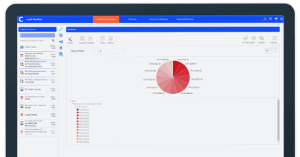The image size is (300, 157).
Task: Click the pencil edit icon in the vertical strip
Action: click(x=61, y=29)
